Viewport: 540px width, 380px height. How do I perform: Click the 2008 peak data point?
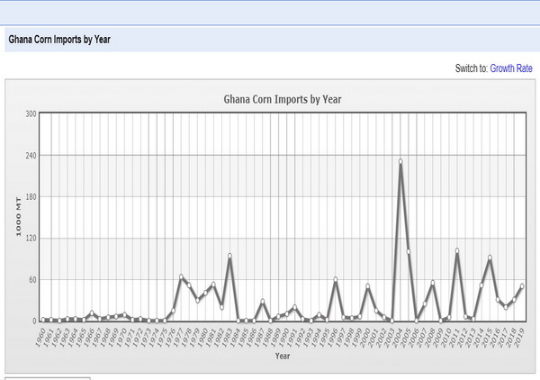tap(433, 283)
